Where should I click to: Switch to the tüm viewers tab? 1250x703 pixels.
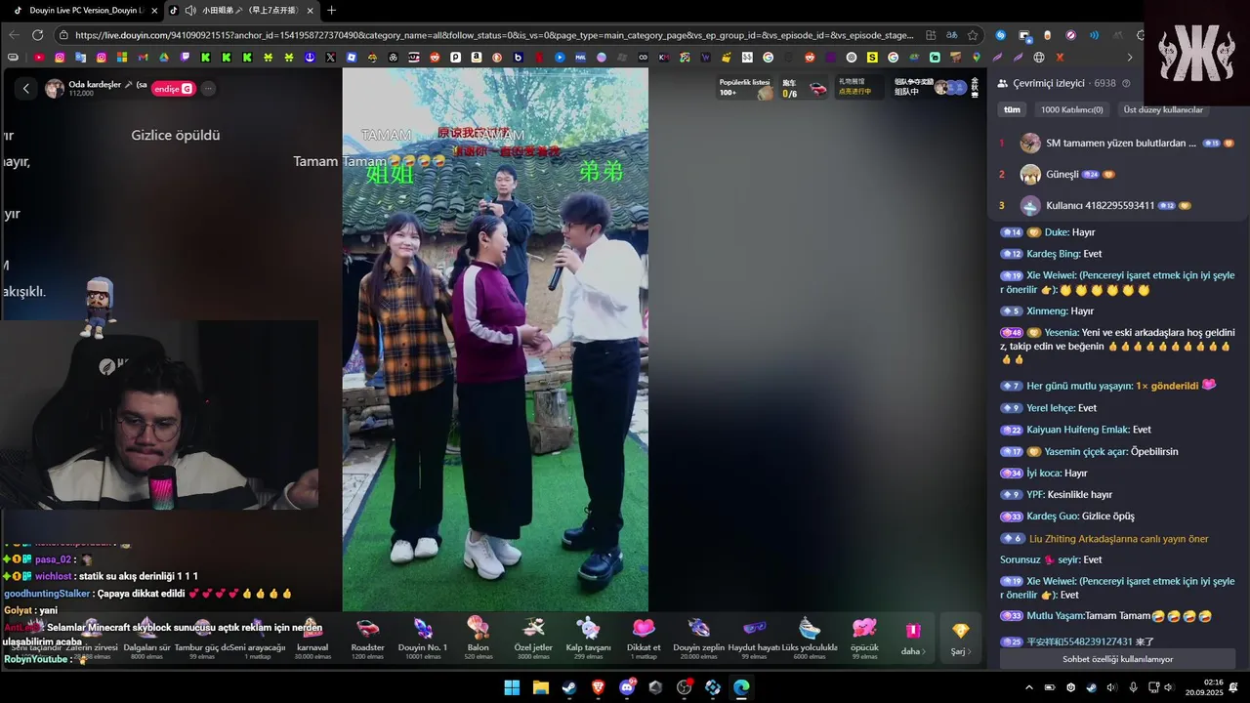1013,109
